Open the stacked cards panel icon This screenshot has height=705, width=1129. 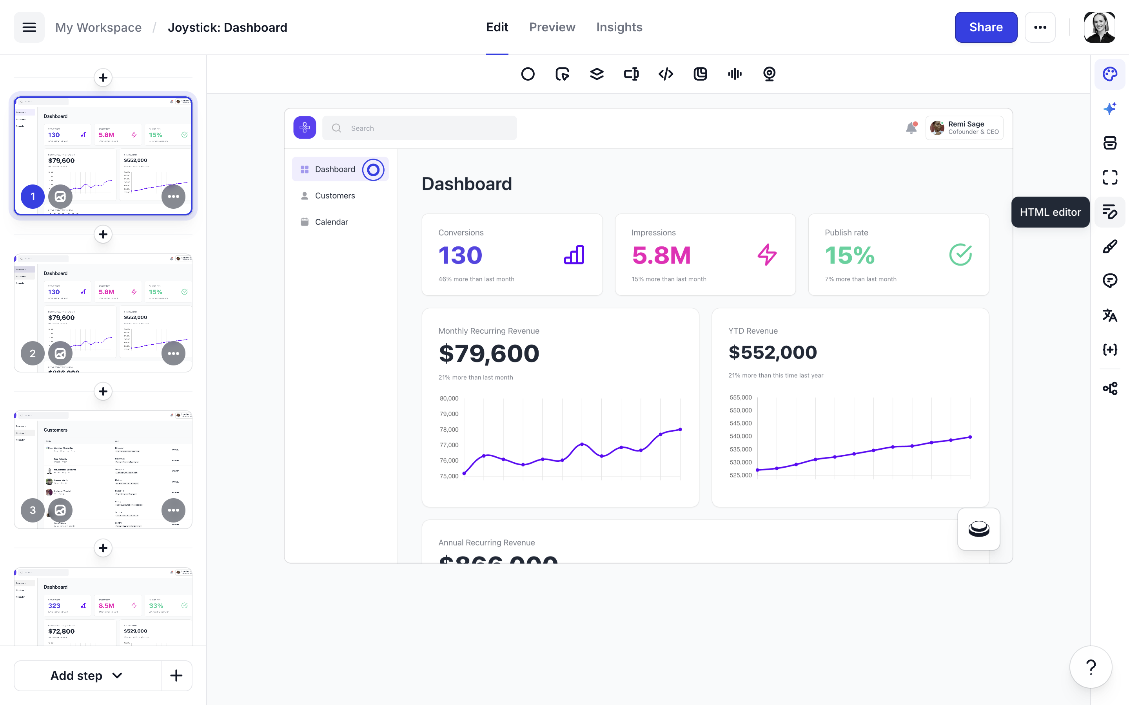(1110, 143)
